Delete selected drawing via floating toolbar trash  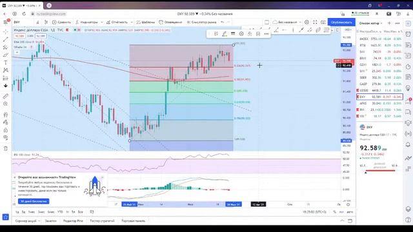pos(258,34)
